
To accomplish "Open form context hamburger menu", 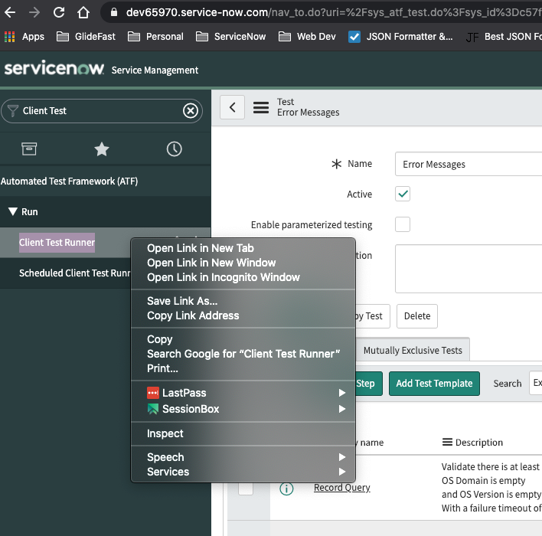I will [x=261, y=107].
